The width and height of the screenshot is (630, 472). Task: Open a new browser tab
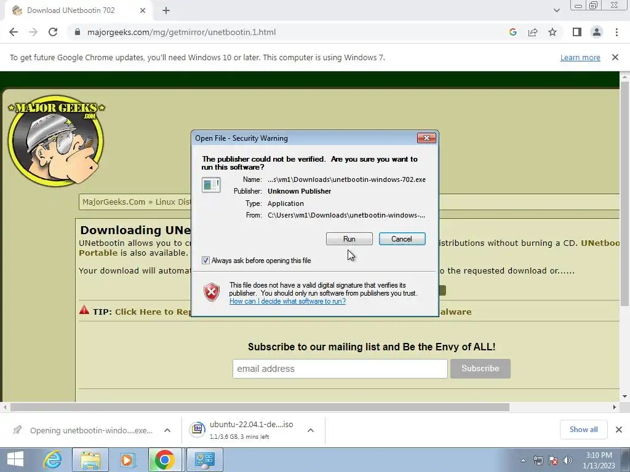coord(166,10)
